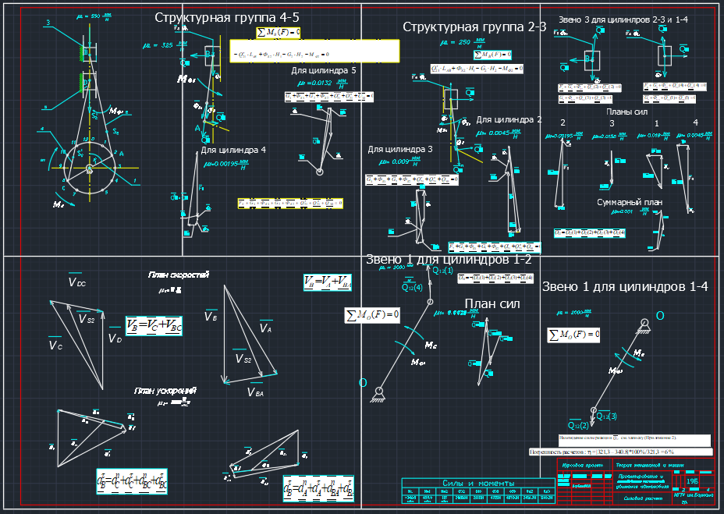Select the scale text "μl = 325"
The width and height of the screenshot is (724, 514).
165,45
